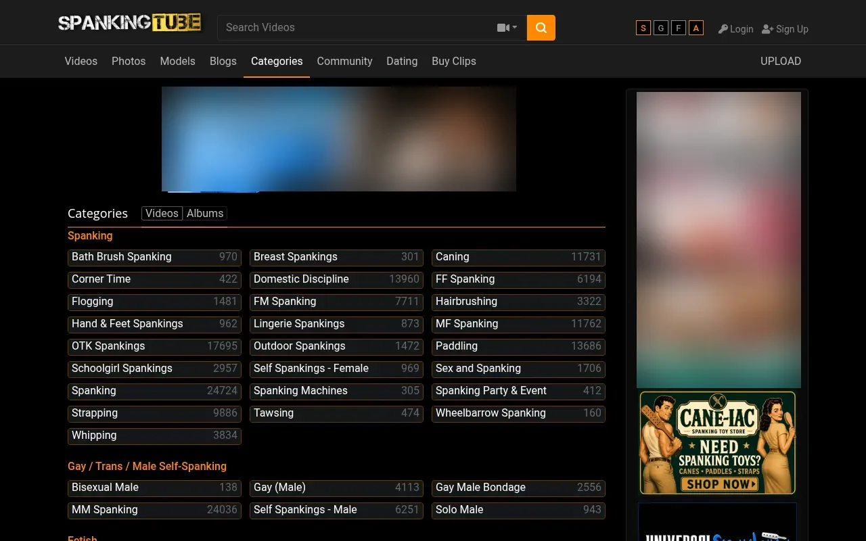Open the Spanking Party & Event category
Screen dimensions: 866x541
[518, 391]
